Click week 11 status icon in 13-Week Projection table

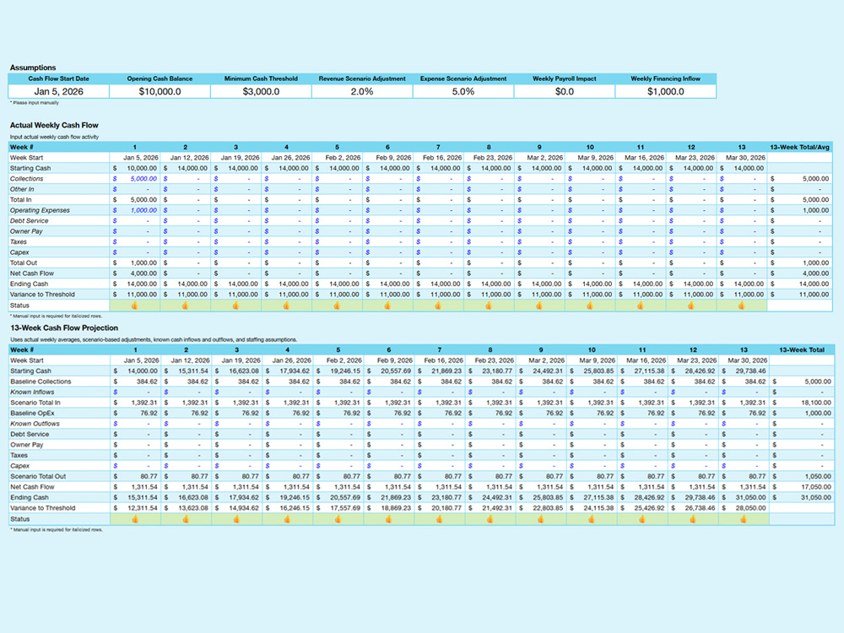(642, 519)
